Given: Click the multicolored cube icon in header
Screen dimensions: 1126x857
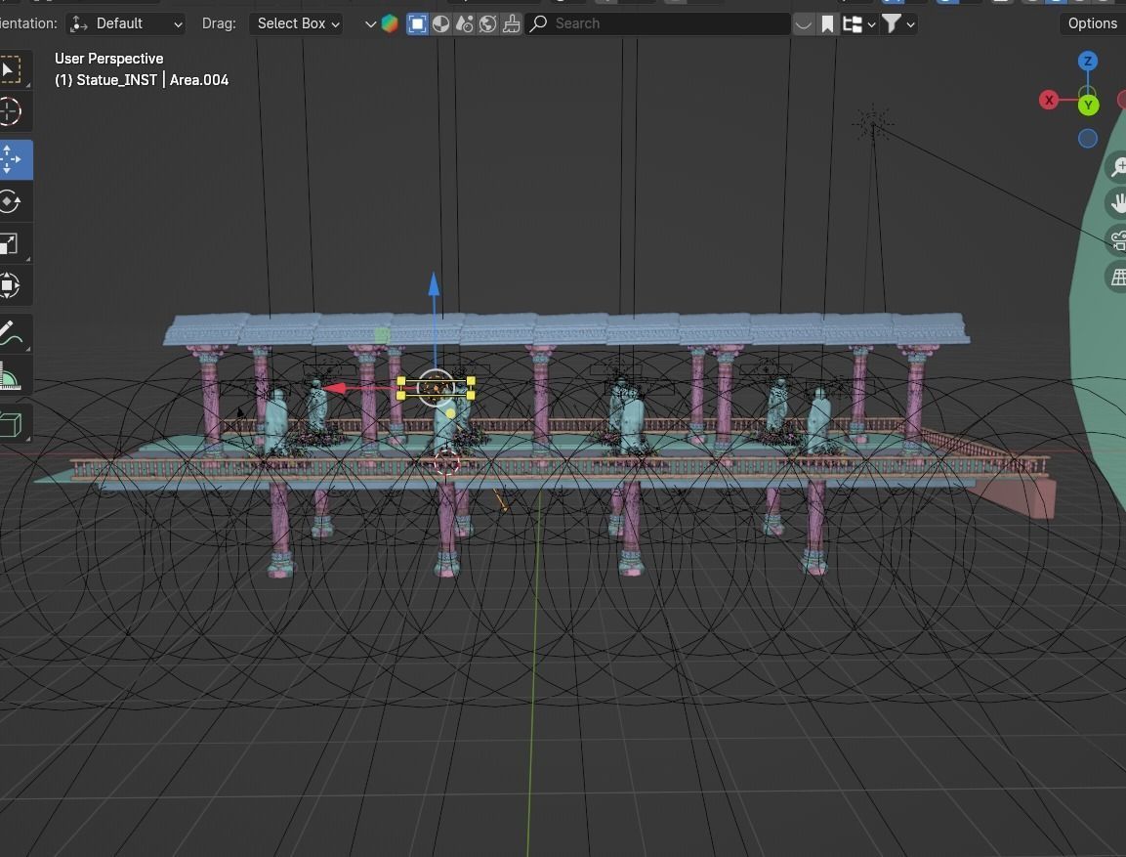Looking at the screenshot, I should tap(390, 23).
